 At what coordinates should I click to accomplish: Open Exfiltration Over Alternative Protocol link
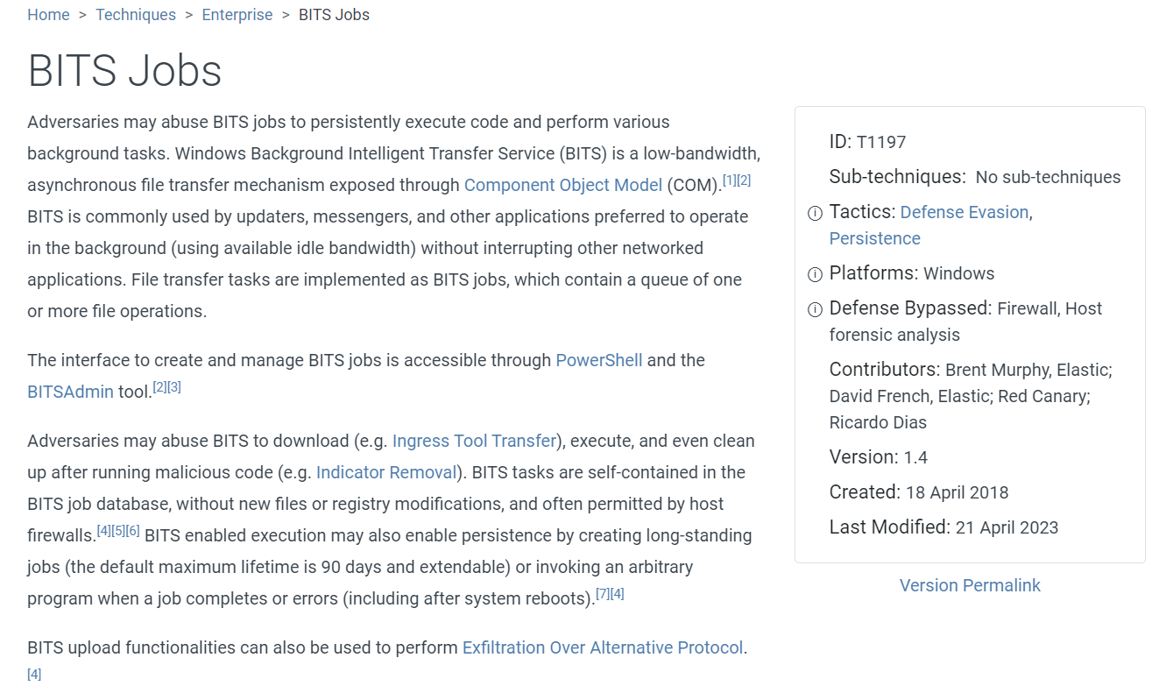coord(603,647)
